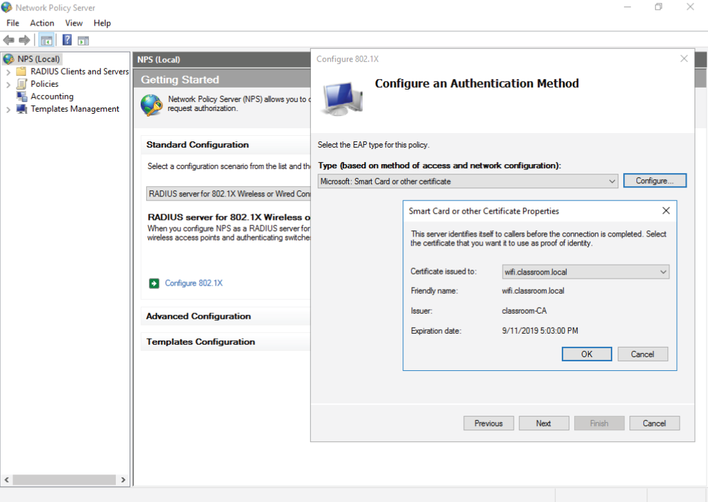Viewport: 708px width, 502px height.
Task: Expand the Advanced Configuration section
Action: click(x=199, y=317)
